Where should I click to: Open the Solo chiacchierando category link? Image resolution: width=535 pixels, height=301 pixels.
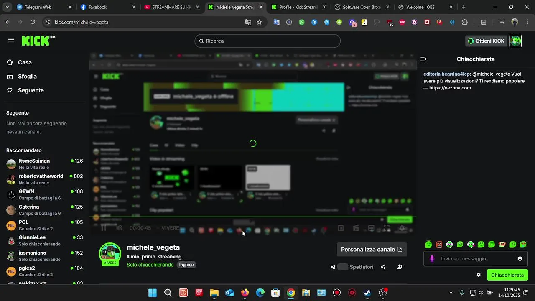tap(150, 265)
